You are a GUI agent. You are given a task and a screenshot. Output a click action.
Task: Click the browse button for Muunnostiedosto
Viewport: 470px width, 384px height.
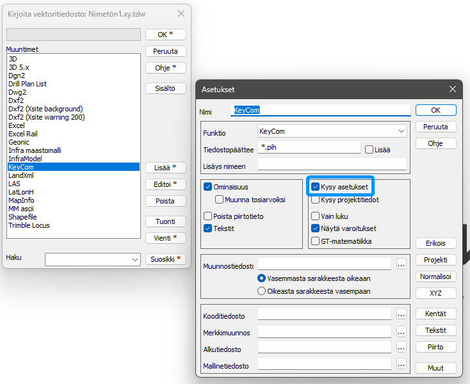pos(401,264)
